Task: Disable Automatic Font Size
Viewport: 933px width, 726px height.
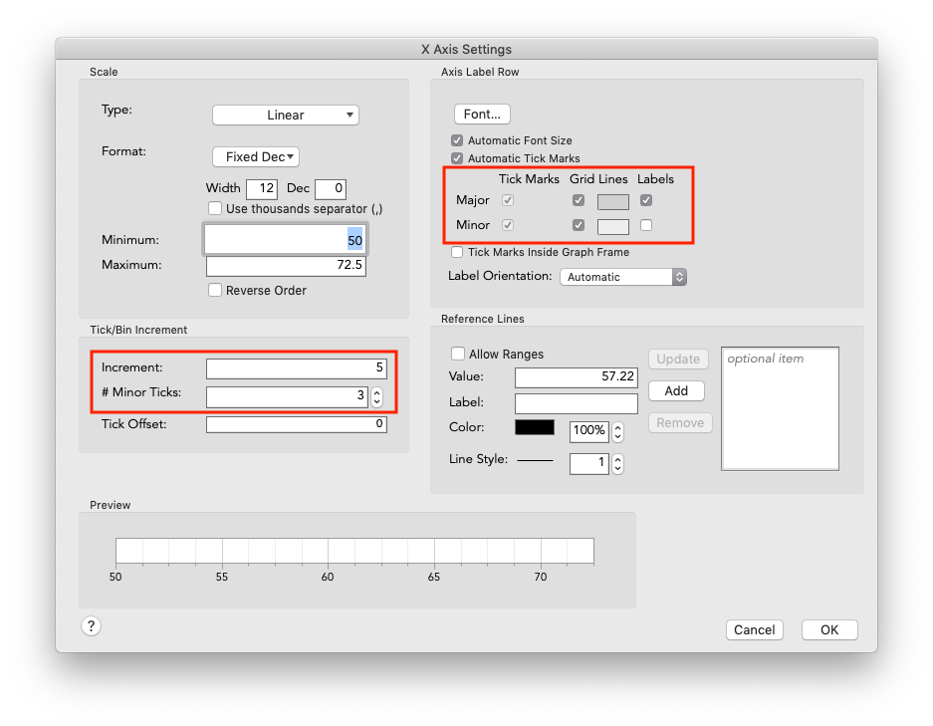Action: [x=457, y=140]
